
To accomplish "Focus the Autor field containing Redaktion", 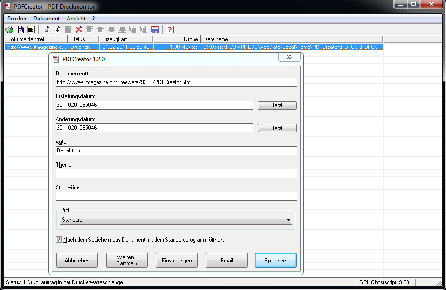I will (x=176, y=150).
